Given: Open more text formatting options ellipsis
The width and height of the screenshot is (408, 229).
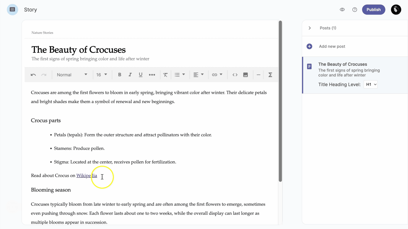Looking at the screenshot, I should (x=152, y=75).
